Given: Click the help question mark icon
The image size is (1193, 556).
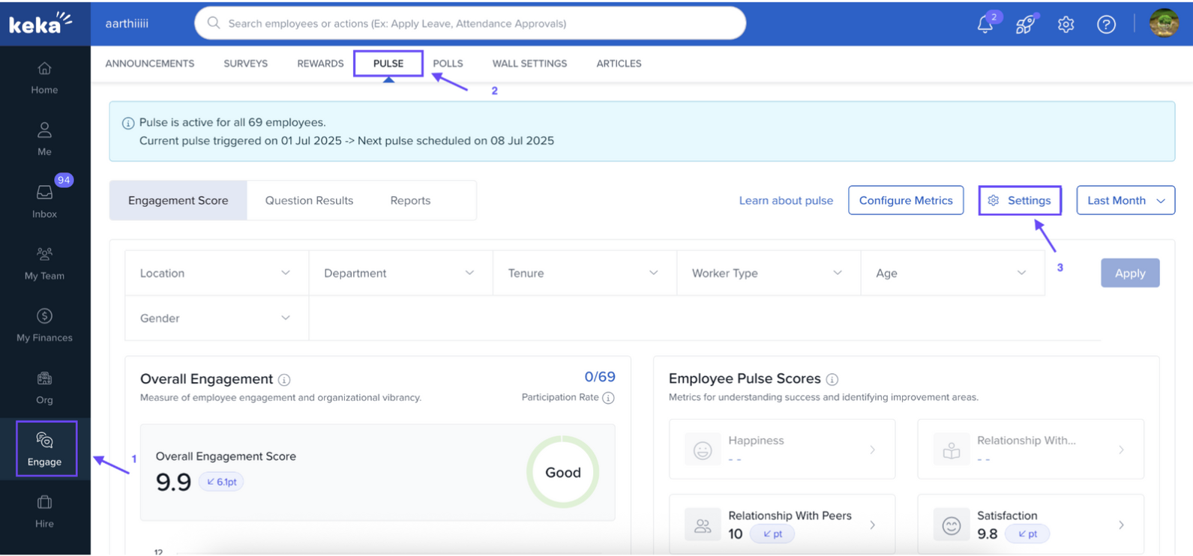Looking at the screenshot, I should coord(1106,24).
